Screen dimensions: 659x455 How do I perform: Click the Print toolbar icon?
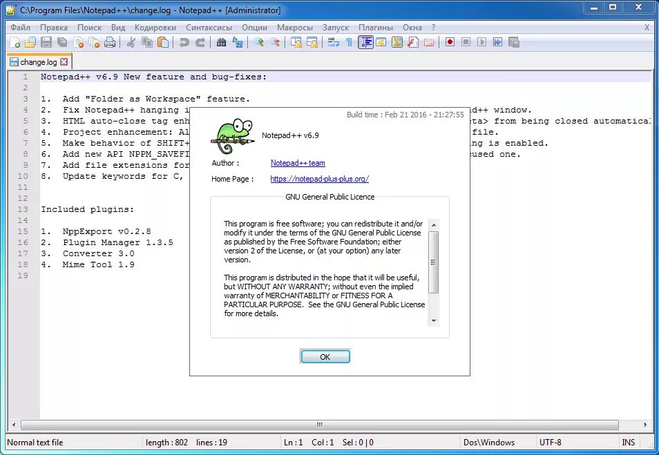(110, 42)
